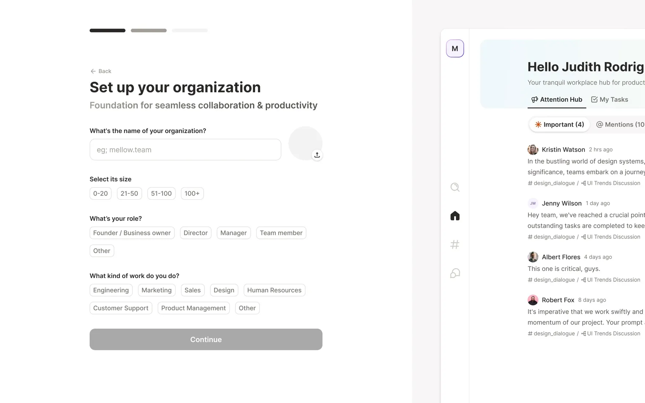
Task: Click the Back arrow icon
Action: (93, 71)
